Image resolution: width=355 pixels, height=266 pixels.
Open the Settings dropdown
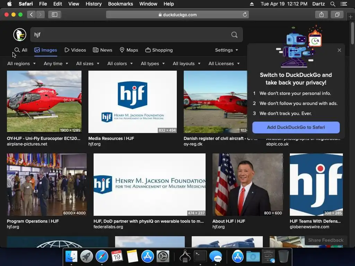click(226, 50)
